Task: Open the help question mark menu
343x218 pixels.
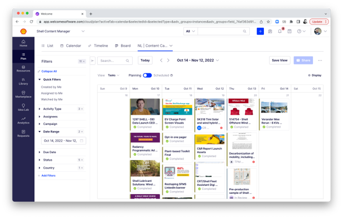Action: [300, 31]
